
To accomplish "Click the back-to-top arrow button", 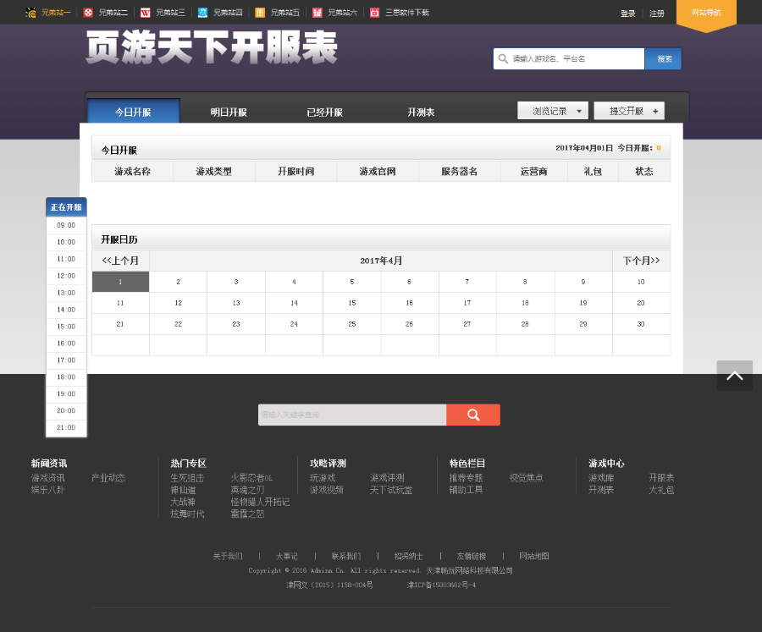I will click(x=735, y=376).
